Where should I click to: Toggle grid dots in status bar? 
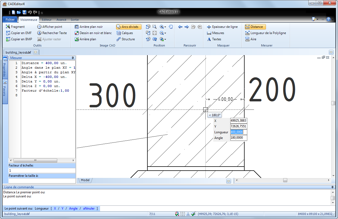point(183,214)
